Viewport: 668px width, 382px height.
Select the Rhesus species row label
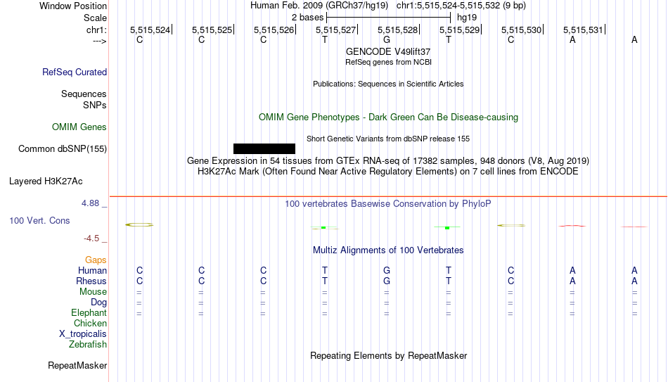pyautogui.click(x=91, y=281)
